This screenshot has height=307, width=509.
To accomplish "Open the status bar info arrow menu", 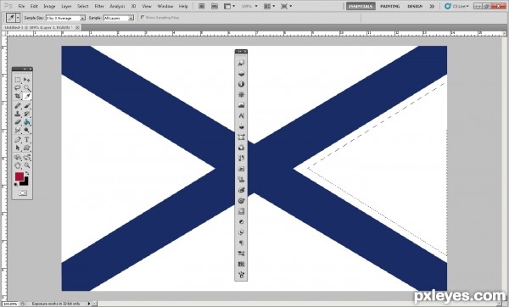I will click(89, 304).
